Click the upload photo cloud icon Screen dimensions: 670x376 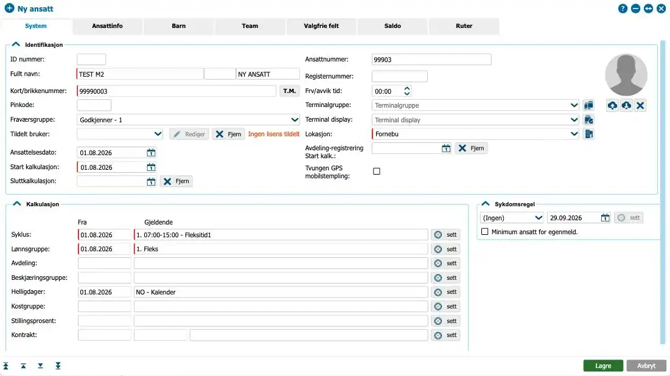(612, 105)
